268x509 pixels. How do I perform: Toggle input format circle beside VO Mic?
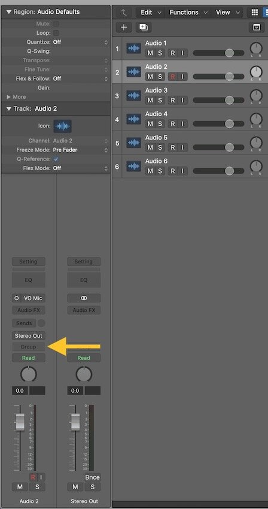[x=17, y=298]
